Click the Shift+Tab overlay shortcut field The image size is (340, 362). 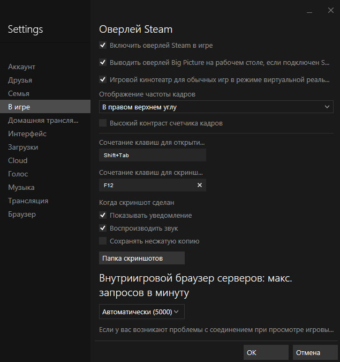coord(153,155)
